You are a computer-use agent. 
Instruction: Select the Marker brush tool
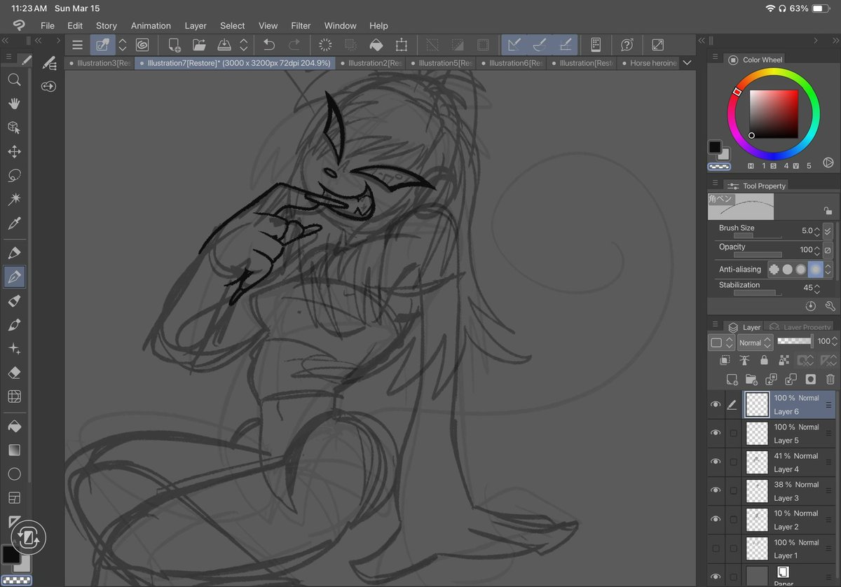point(14,301)
